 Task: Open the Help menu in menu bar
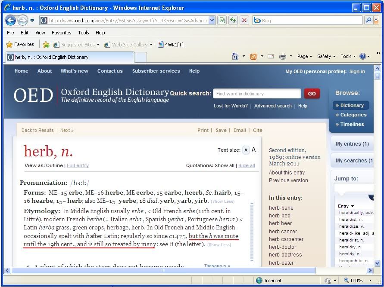coord(100,33)
